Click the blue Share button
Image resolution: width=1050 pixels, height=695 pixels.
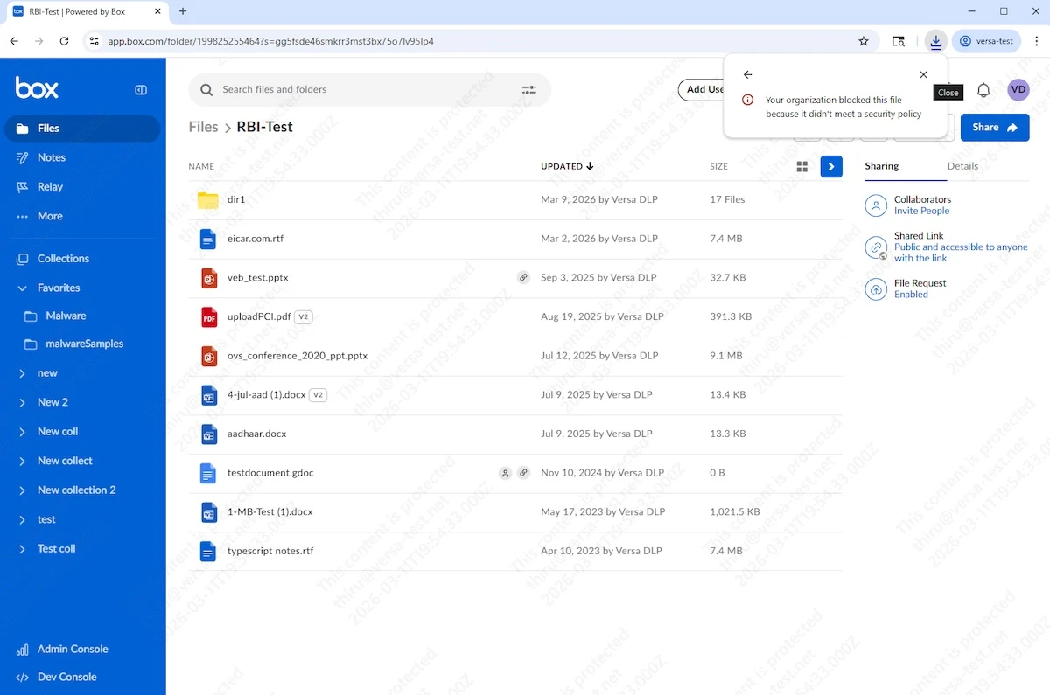point(994,128)
